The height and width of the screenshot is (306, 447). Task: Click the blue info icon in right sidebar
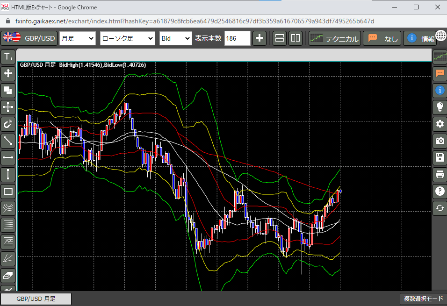[440, 90]
